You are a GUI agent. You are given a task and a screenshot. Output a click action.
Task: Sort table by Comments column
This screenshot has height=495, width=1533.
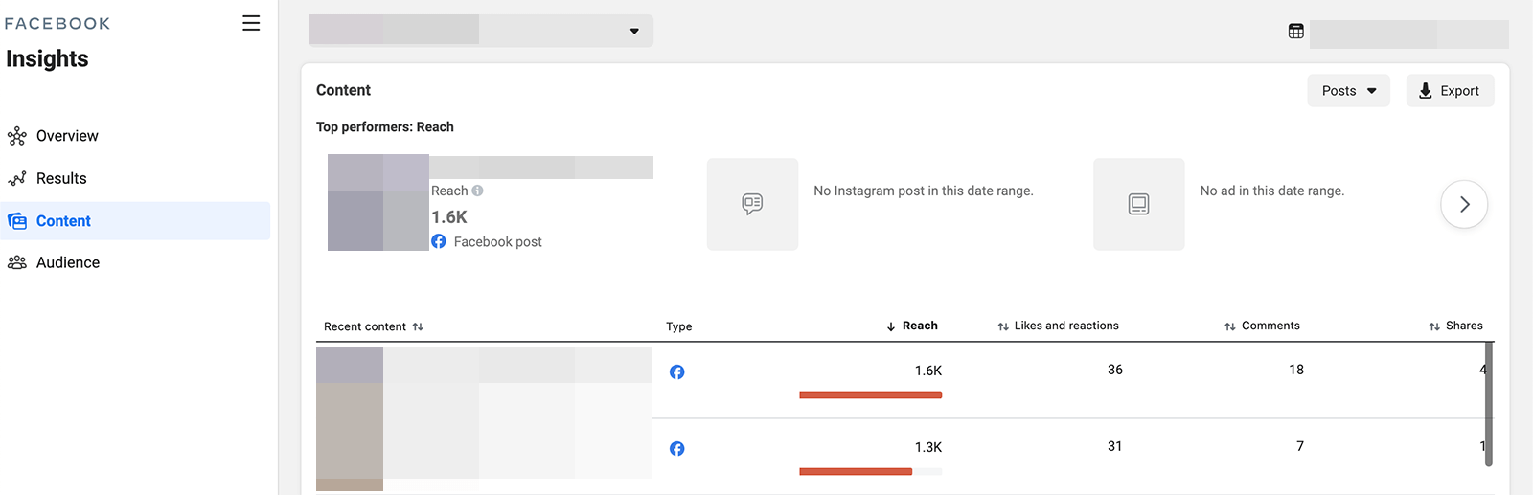click(x=1262, y=326)
